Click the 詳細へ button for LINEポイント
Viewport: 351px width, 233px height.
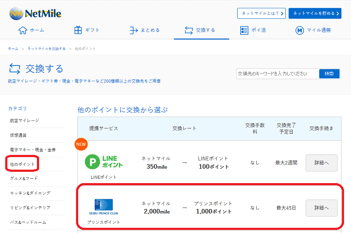321,163
